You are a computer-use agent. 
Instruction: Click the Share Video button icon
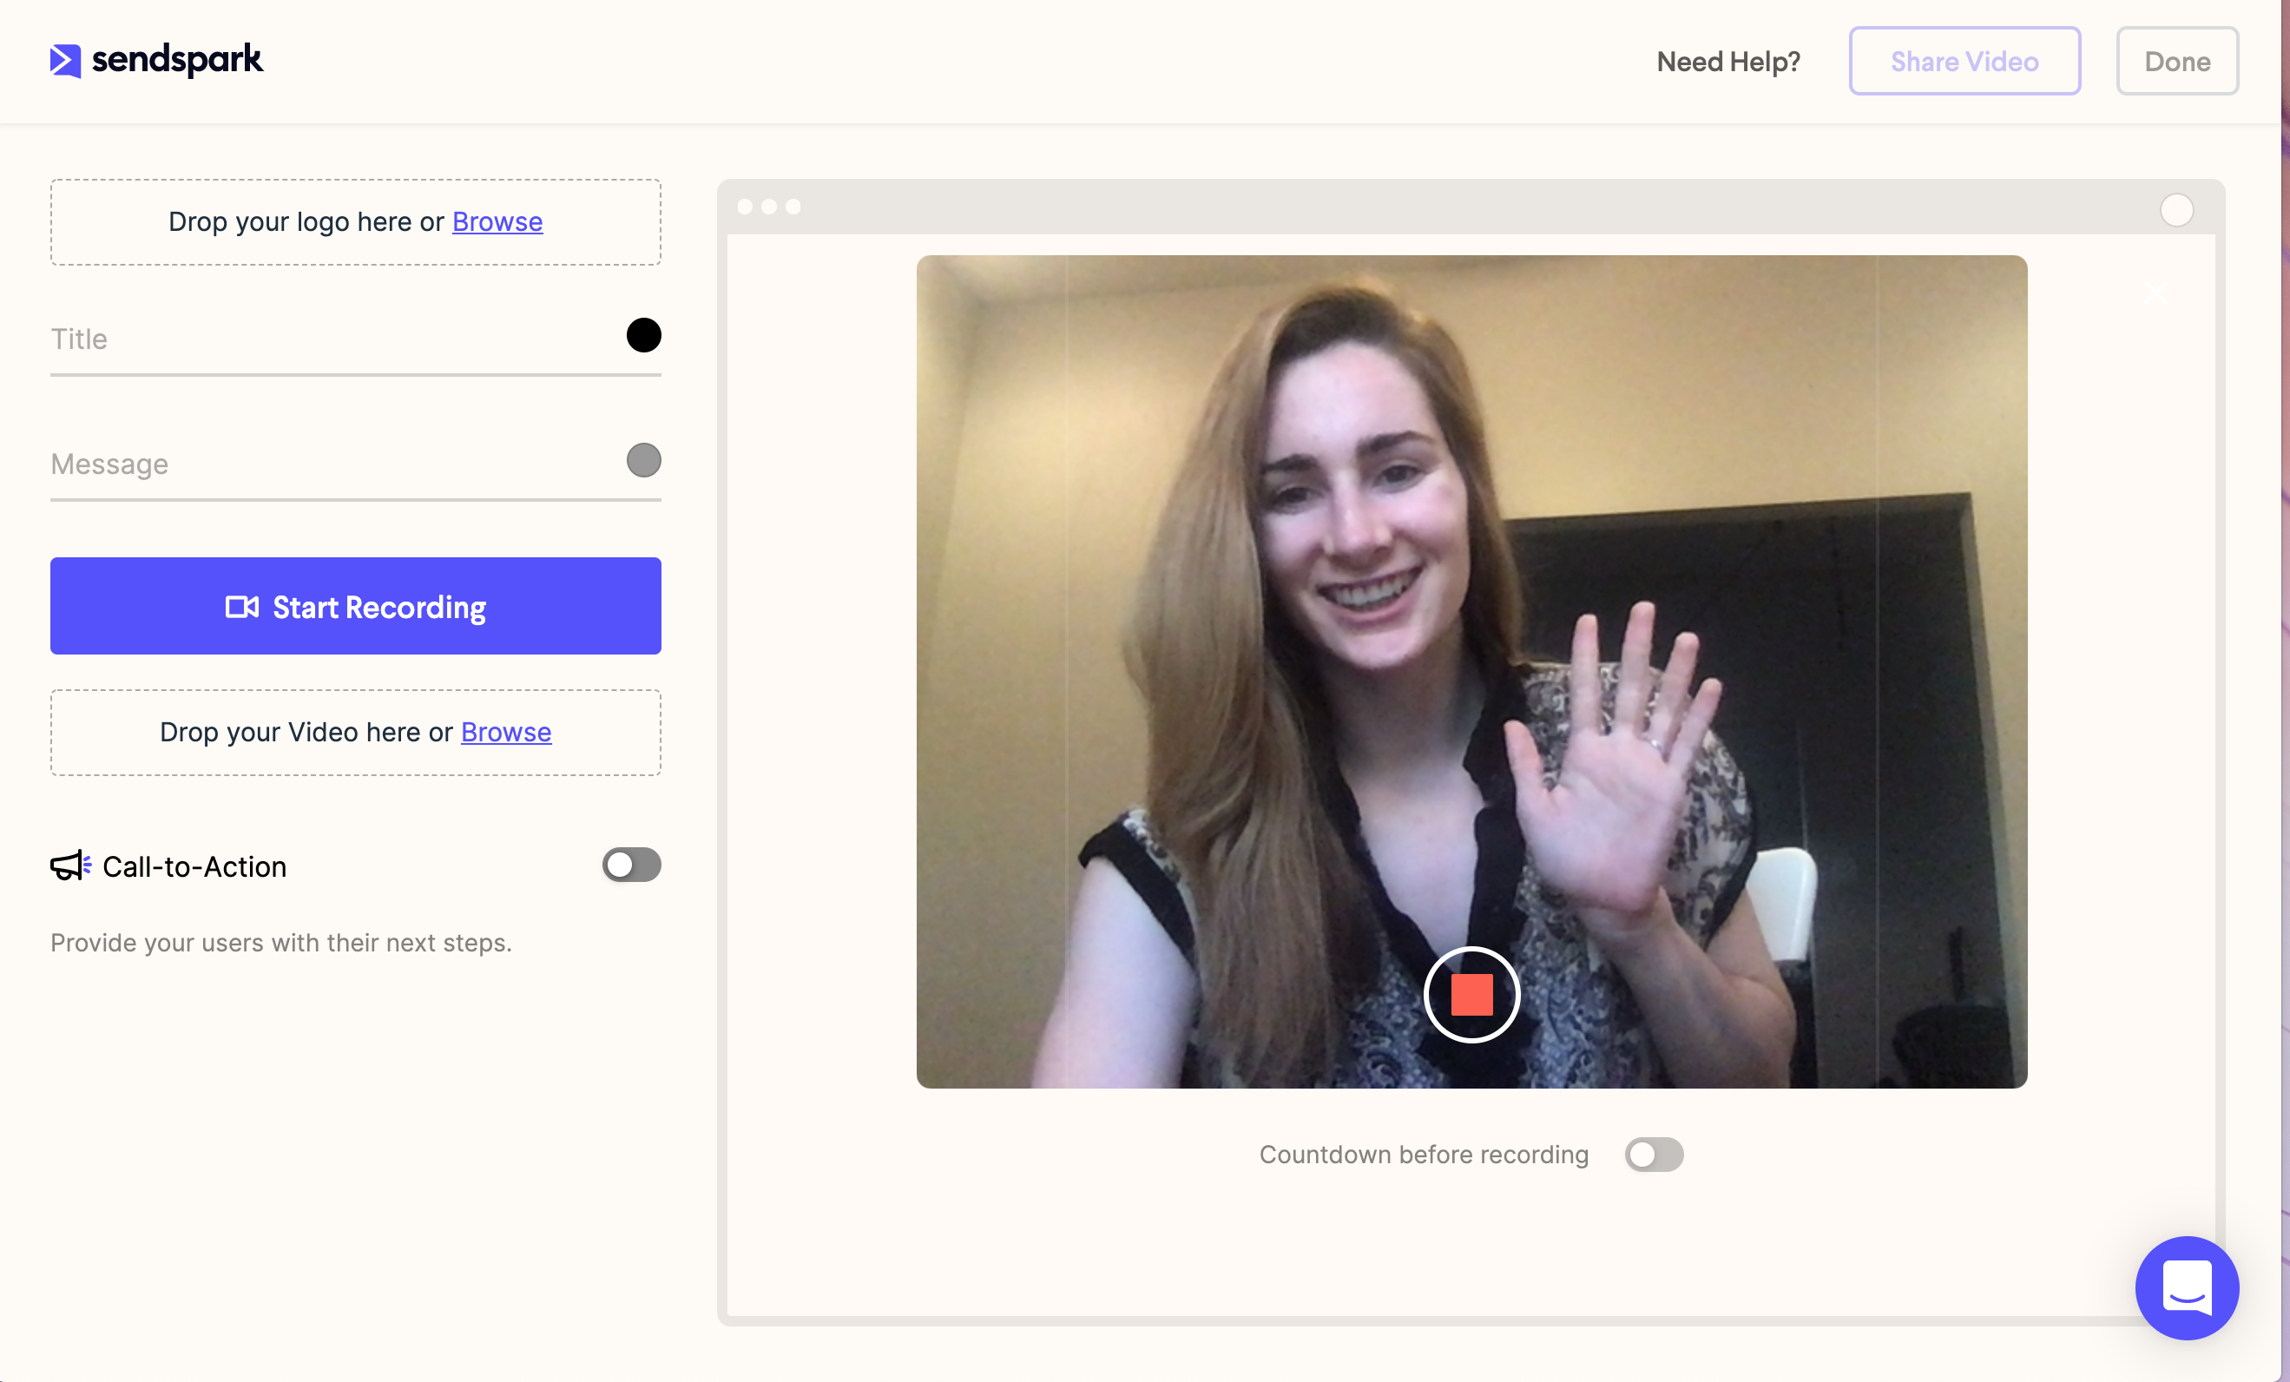click(1964, 61)
